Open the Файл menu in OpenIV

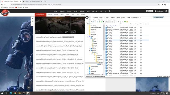click(87, 20)
